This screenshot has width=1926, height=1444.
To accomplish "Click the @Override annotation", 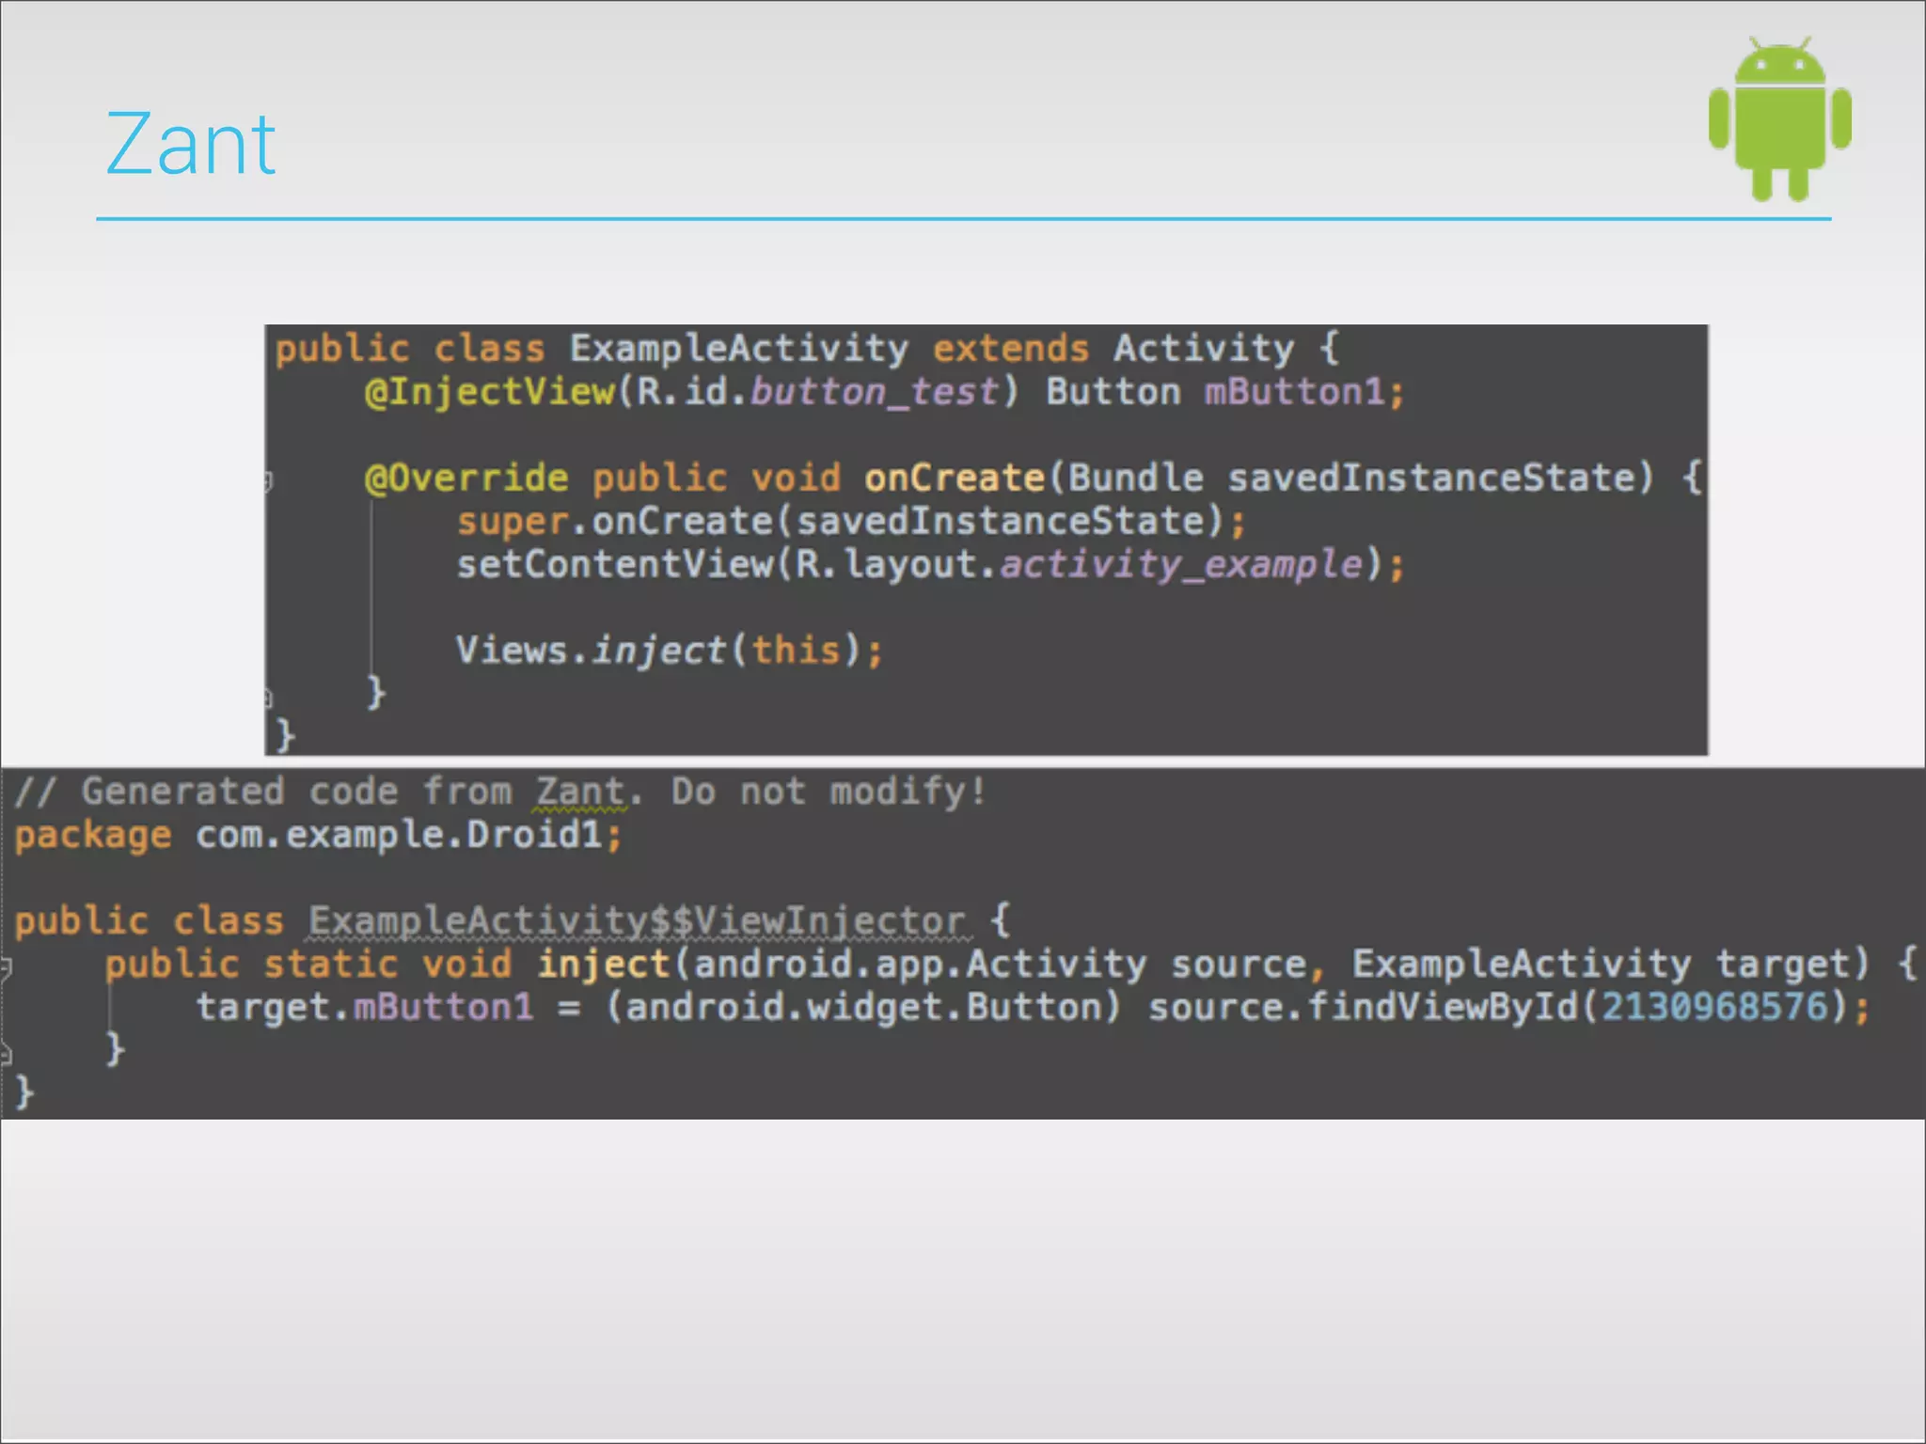I will [x=466, y=479].
